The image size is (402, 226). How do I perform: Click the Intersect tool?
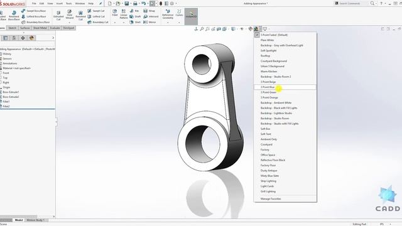(x=151, y=16)
